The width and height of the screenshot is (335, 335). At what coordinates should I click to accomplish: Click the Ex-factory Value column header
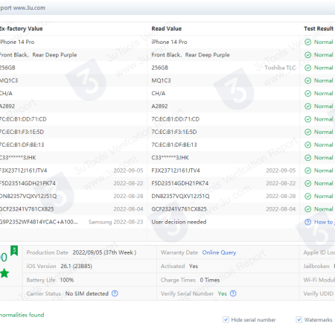point(21,28)
